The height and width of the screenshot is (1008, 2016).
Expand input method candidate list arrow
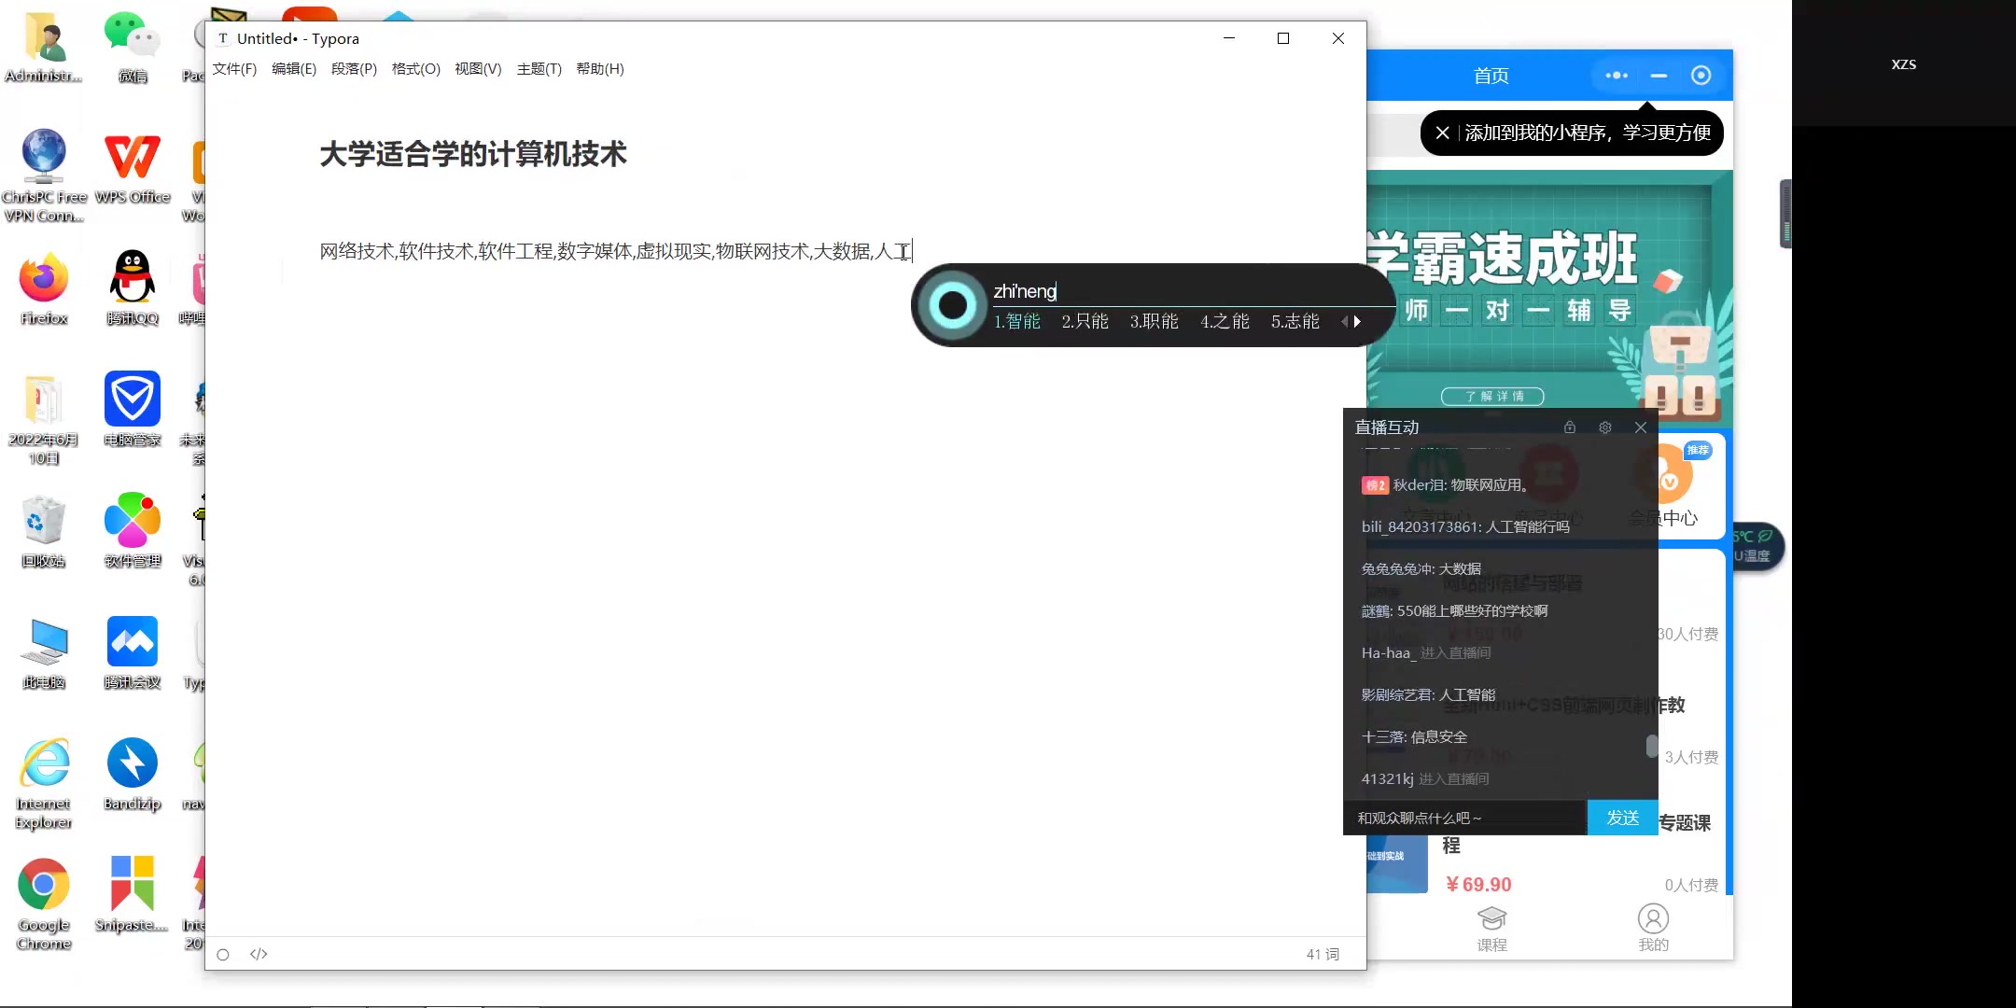(1356, 321)
